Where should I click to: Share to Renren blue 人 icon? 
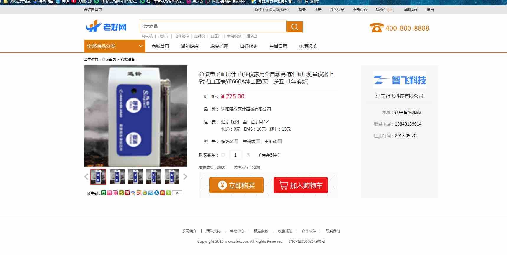click(x=157, y=193)
